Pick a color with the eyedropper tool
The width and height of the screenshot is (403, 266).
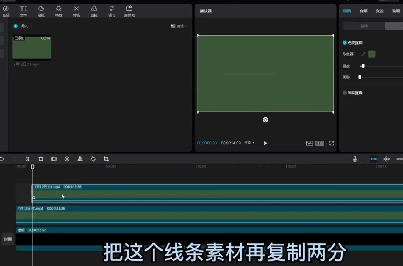(363, 54)
